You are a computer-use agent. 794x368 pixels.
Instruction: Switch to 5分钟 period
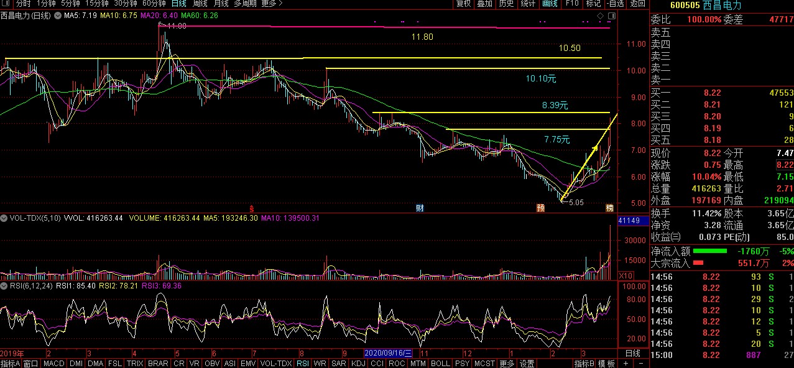(71, 3)
